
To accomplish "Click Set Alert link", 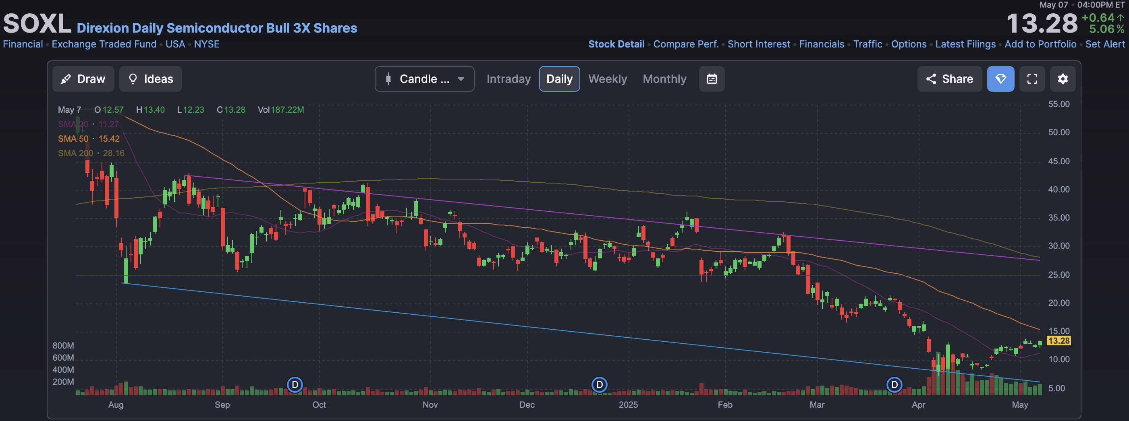I will [x=1105, y=44].
